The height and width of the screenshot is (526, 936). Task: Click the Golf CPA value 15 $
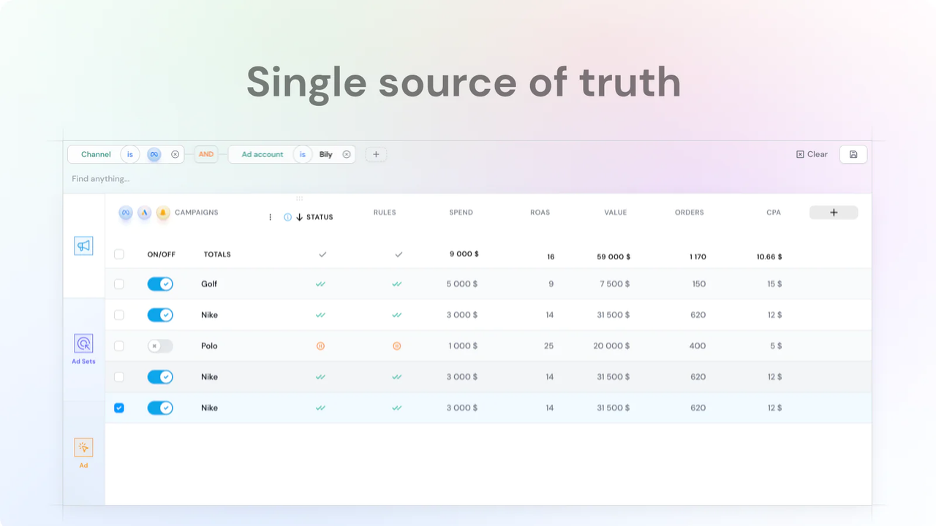[774, 284]
